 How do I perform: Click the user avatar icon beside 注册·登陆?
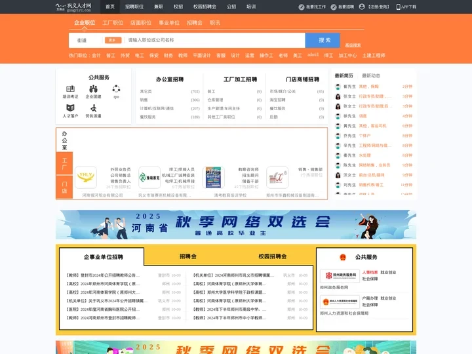[362, 7]
